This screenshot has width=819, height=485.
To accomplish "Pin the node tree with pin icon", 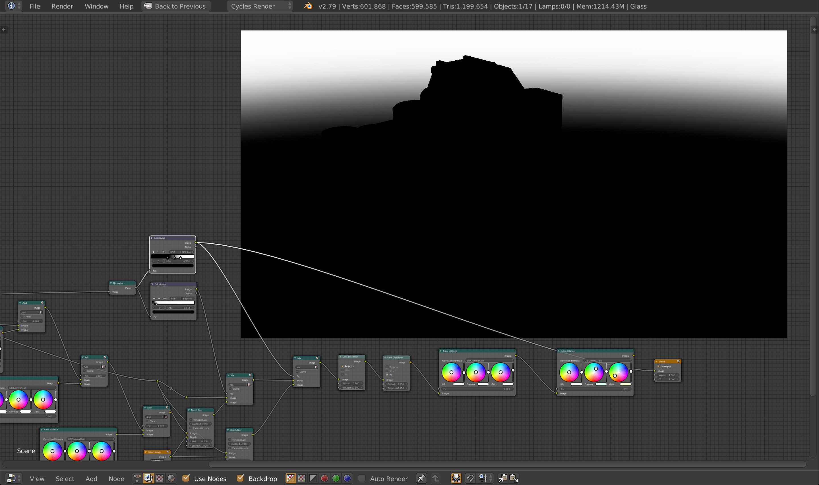I will tap(421, 478).
